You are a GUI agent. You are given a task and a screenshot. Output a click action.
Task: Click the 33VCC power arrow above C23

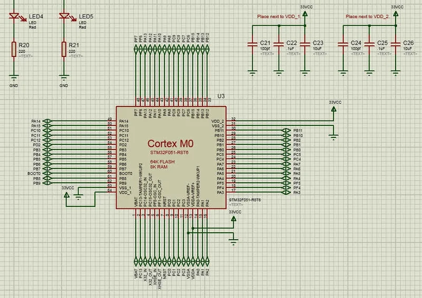pos(305,14)
